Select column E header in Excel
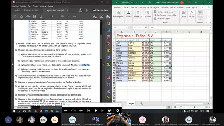The width and height of the screenshot is (224, 126). (x=167, y=32)
